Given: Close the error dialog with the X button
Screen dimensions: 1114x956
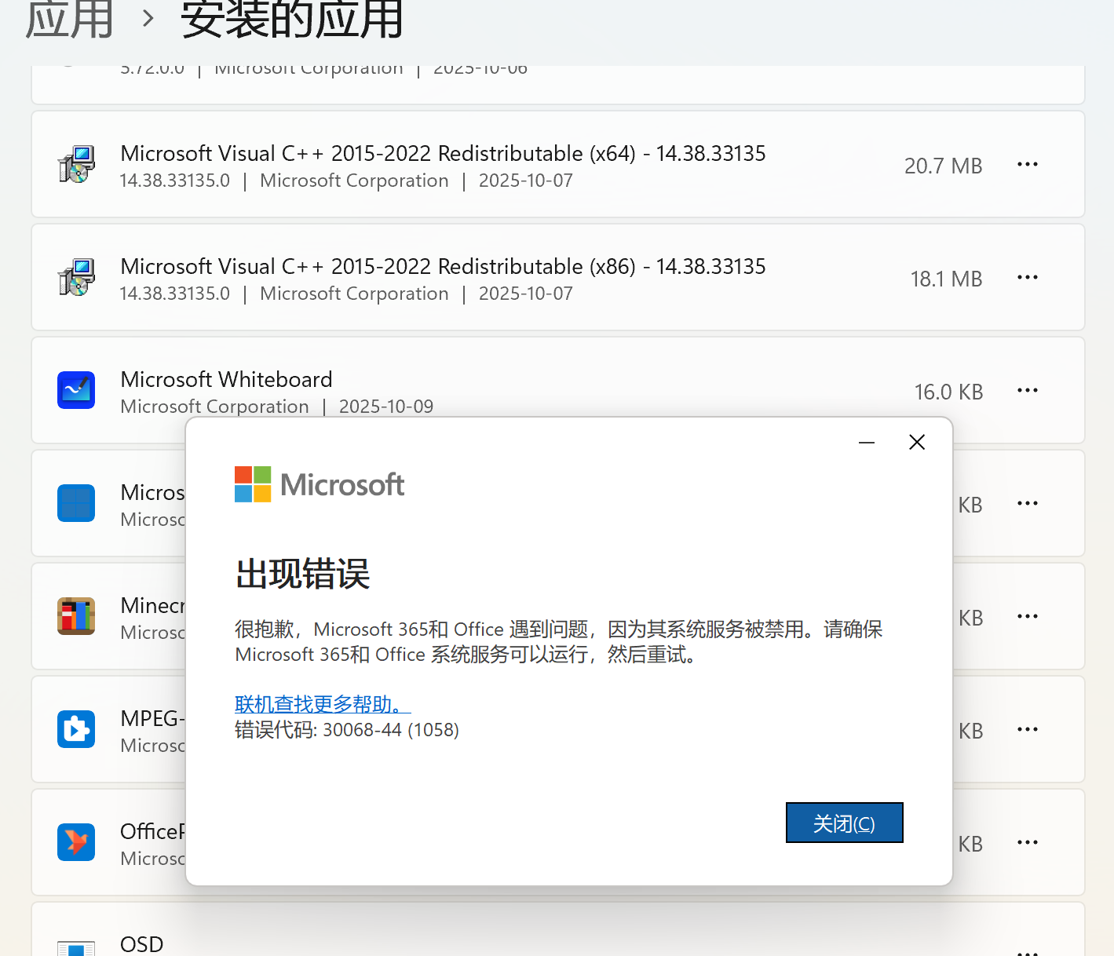Looking at the screenshot, I should 917,443.
